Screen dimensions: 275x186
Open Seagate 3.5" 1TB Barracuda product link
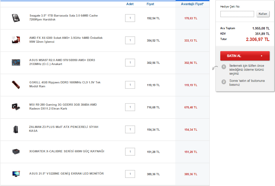point(63,17)
